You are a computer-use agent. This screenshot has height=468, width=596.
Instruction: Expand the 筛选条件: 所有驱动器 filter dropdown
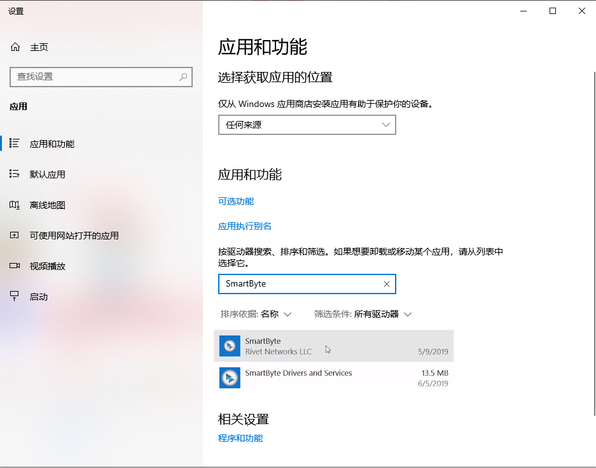363,314
